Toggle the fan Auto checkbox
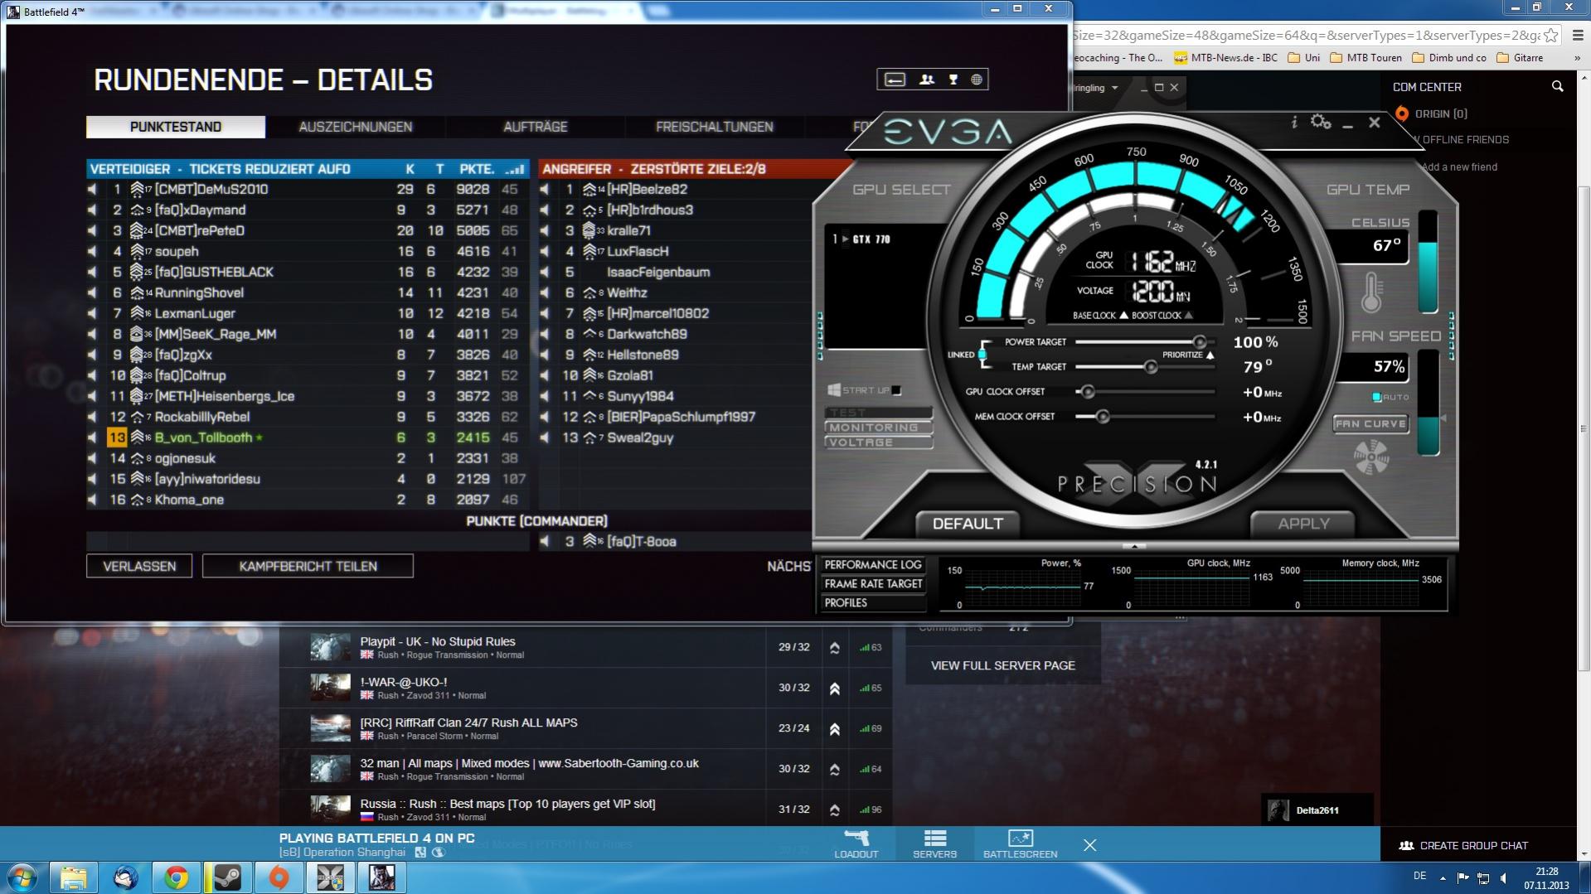Screen dimensions: 1591x894 point(1377,398)
